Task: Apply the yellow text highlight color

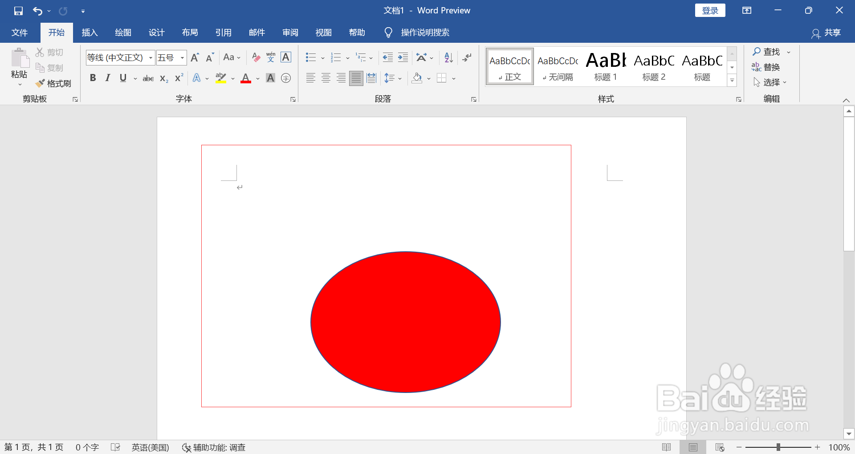Action: pos(221,78)
